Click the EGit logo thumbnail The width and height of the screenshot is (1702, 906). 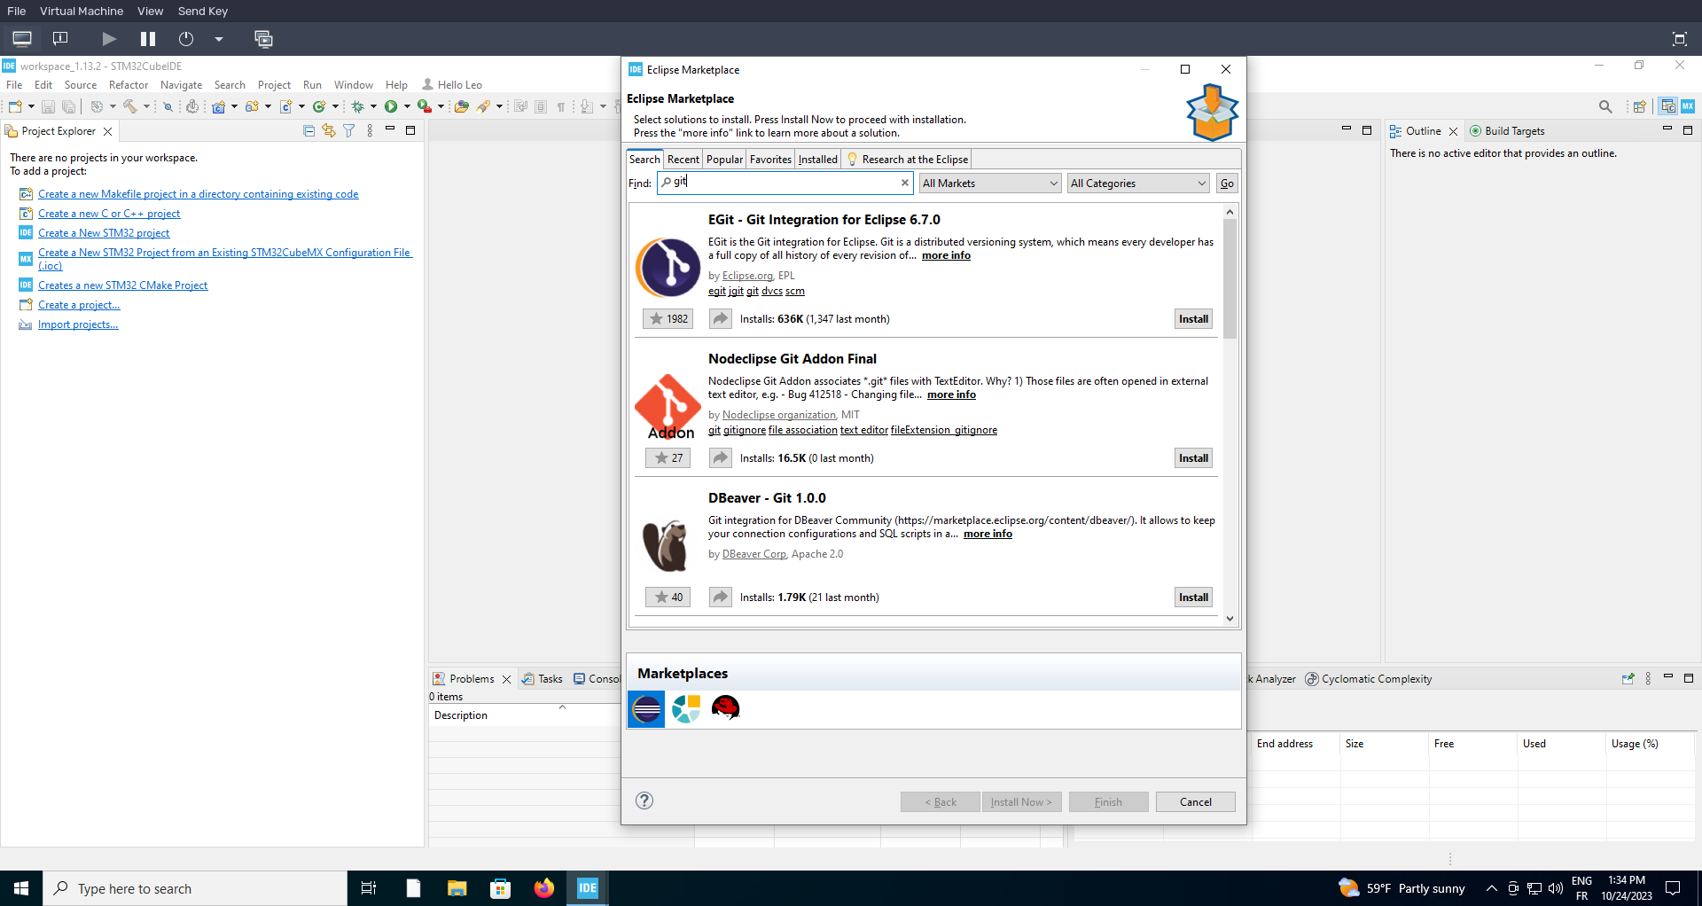coord(668,267)
